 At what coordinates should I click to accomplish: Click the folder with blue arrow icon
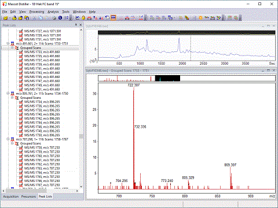pyautogui.click(x=20, y=18)
